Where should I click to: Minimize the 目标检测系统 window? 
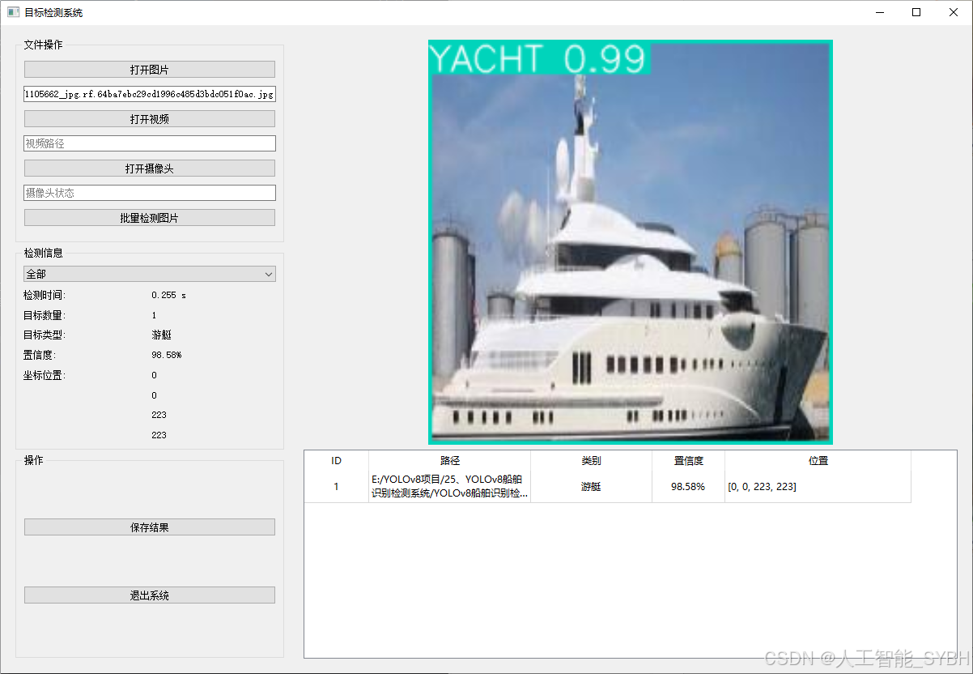point(879,12)
